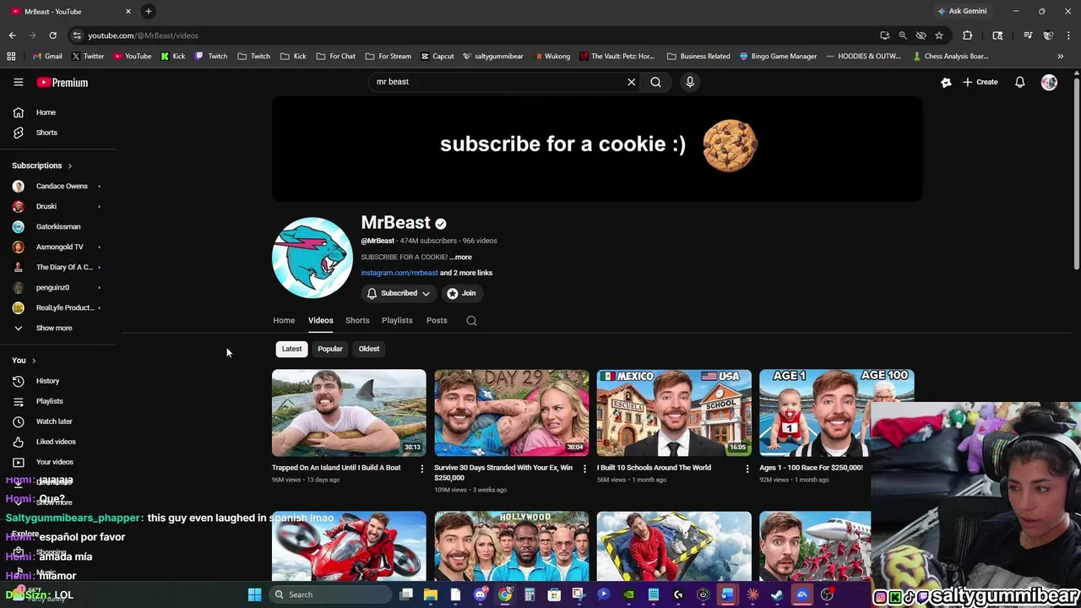Switch to the channel Home tab

click(x=284, y=320)
